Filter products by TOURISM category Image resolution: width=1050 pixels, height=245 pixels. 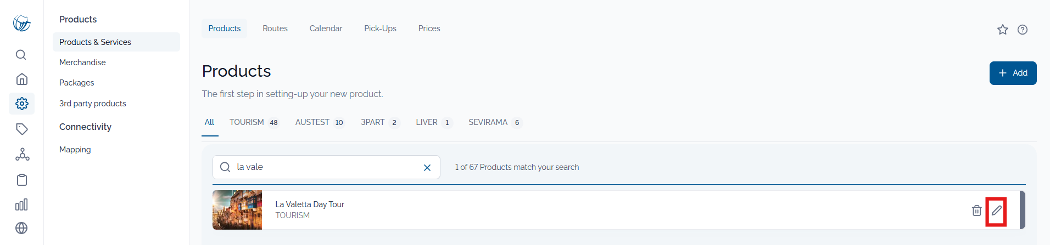[254, 122]
